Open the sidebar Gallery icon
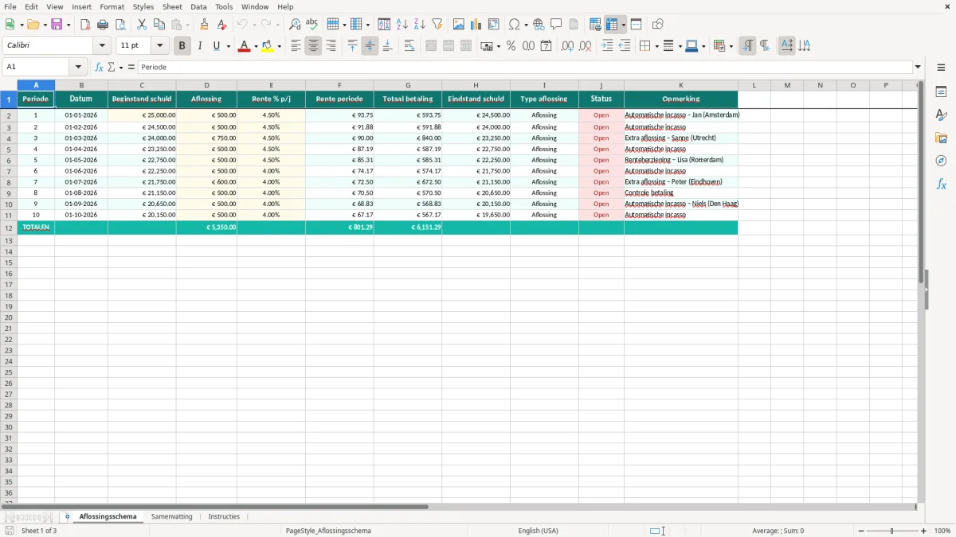This screenshot has height=537, width=956. tap(941, 138)
